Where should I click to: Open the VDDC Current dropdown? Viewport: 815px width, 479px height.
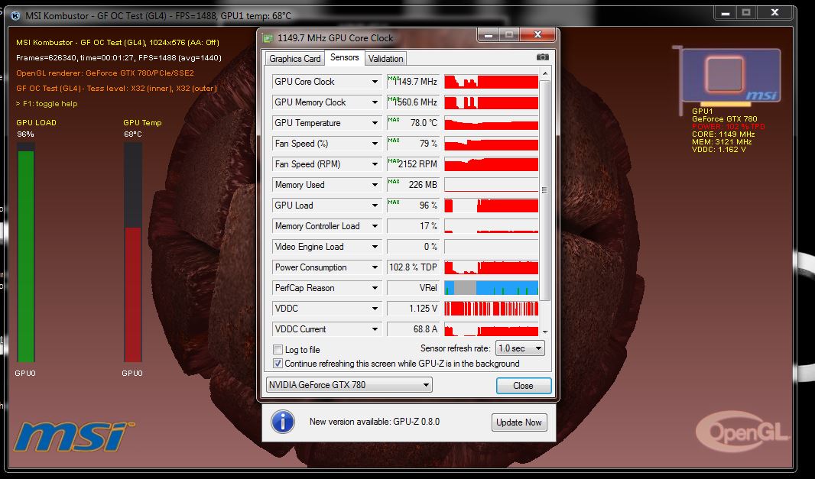point(374,329)
